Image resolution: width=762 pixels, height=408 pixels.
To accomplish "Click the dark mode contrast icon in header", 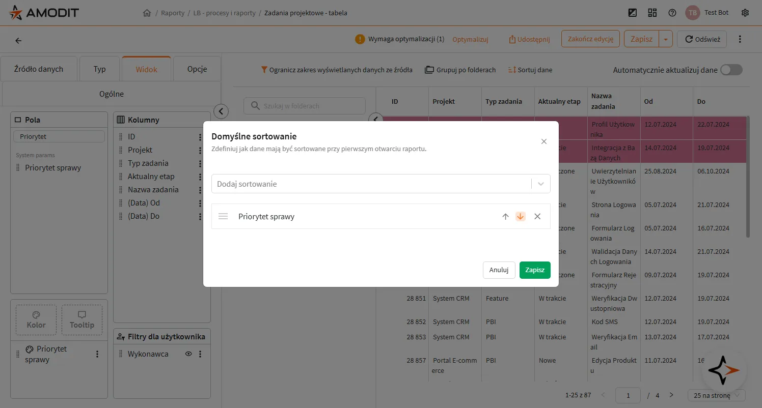I will coord(633,13).
